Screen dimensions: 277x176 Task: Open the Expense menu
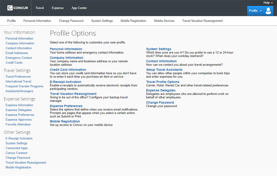pyautogui.click(x=57, y=8)
